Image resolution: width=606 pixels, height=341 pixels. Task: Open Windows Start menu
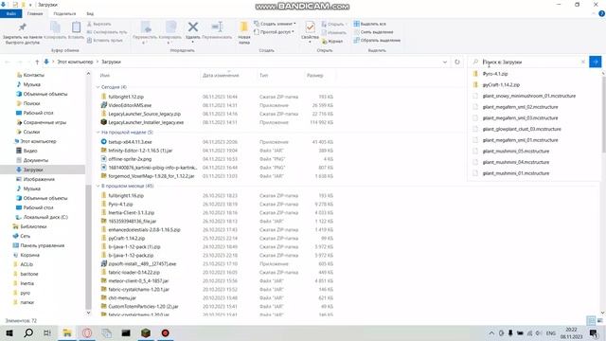9,332
